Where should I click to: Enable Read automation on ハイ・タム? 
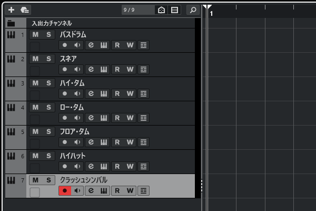[x=117, y=93]
